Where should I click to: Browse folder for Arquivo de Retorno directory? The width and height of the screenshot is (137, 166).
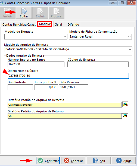125,115
